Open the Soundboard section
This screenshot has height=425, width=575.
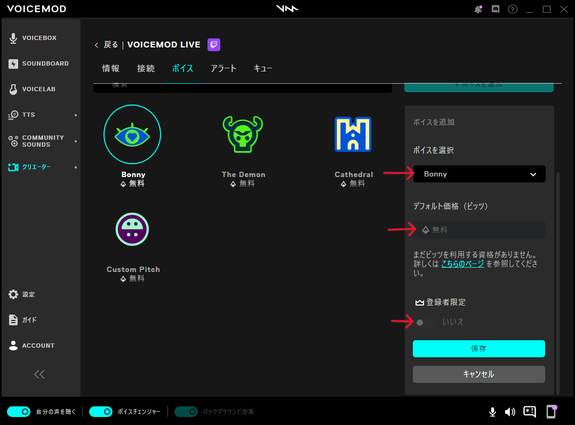(38, 63)
